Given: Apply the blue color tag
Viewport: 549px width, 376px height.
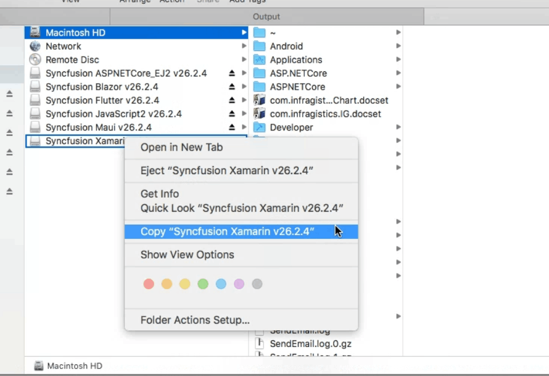Looking at the screenshot, I should click(221, 284).
